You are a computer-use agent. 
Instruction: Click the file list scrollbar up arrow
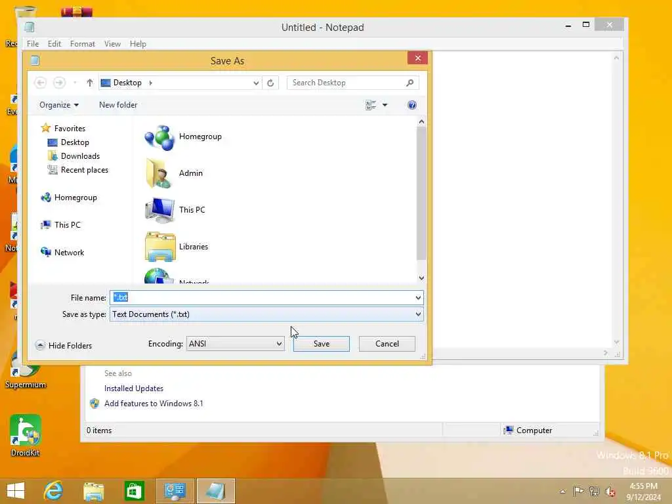point(421,122)
